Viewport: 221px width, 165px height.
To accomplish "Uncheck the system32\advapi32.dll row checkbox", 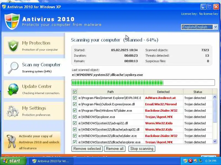I will point(75,123).
